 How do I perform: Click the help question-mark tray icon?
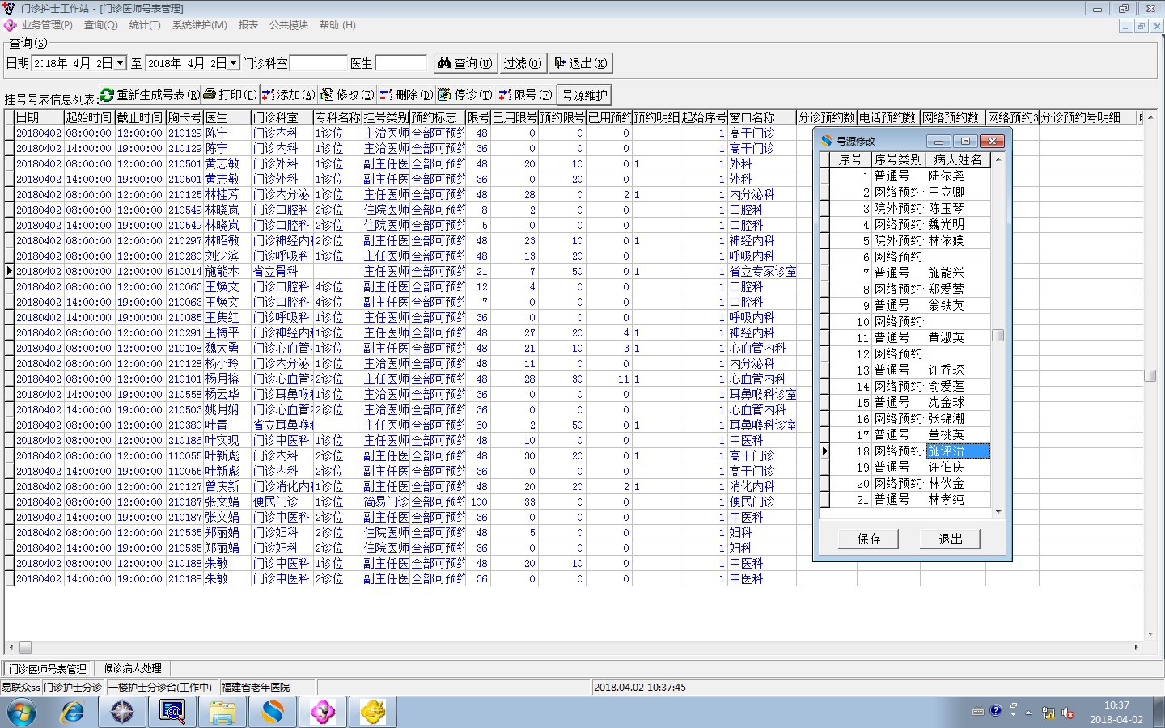tap(996, 711)
